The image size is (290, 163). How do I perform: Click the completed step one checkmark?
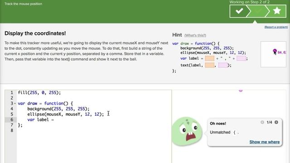pyautogui.click(x=239, y=11)
